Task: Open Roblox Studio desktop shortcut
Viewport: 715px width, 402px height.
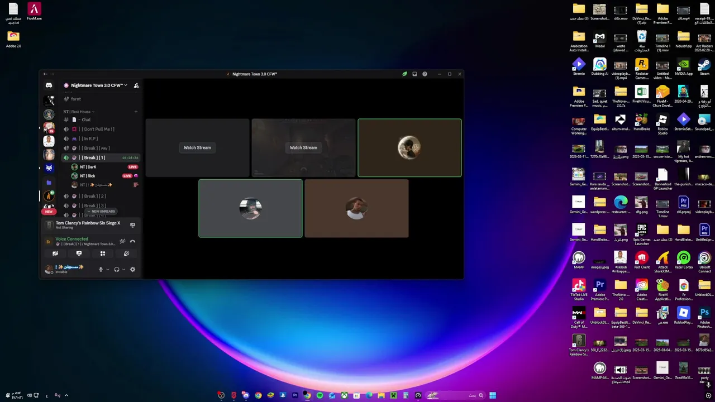Action: click(x=662, y=125)
